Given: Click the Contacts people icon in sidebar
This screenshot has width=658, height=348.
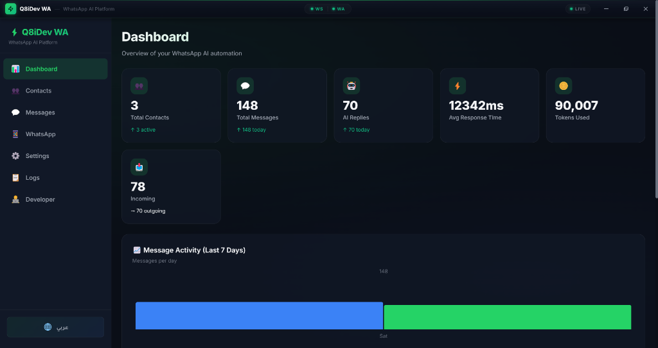Looking at the screenshot, I should (15, 91).
